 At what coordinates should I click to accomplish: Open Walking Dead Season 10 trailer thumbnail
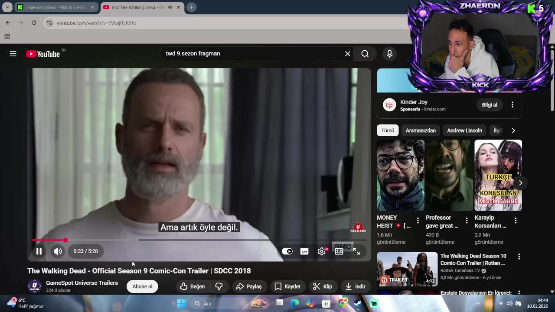tap(407, 269)
